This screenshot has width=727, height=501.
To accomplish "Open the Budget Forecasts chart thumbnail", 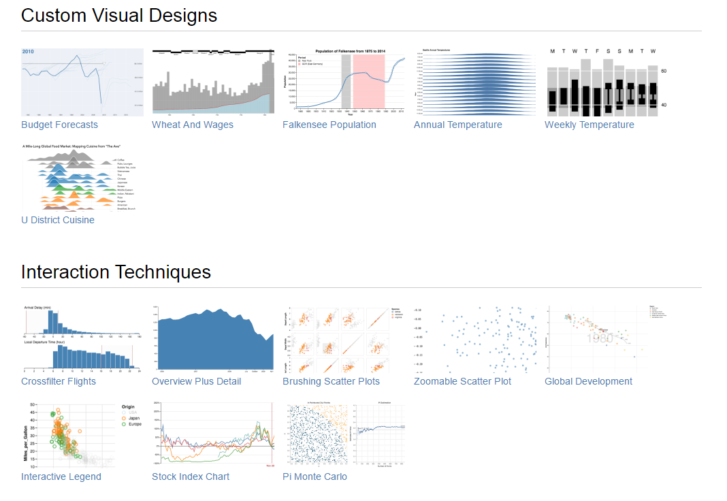I will point(82,82).
